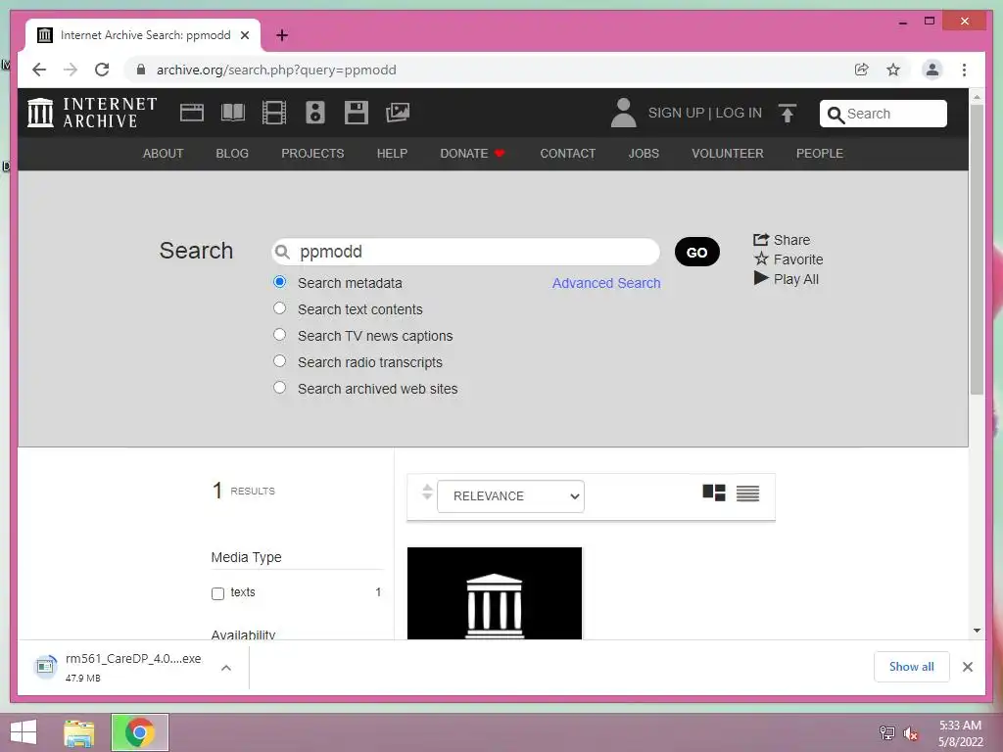Click the page vertical scrollbar thumb
Viewport: 1003px width, 752px height.
point(977,250)
